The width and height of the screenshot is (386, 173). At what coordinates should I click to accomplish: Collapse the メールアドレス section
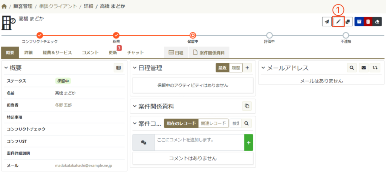263,68
